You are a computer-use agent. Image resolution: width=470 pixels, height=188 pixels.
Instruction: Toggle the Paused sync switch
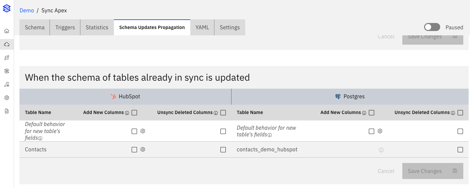click(432, 27)
